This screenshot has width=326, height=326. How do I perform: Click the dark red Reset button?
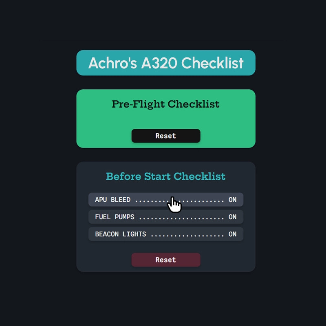(x=166, y=260)
